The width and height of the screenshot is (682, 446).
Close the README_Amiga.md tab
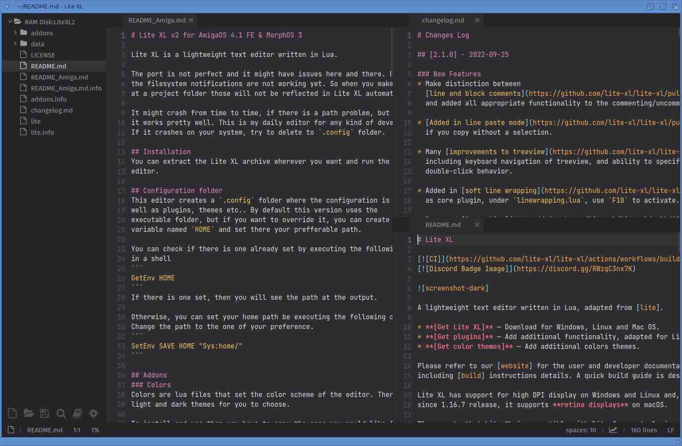click(x=191, y=20)
